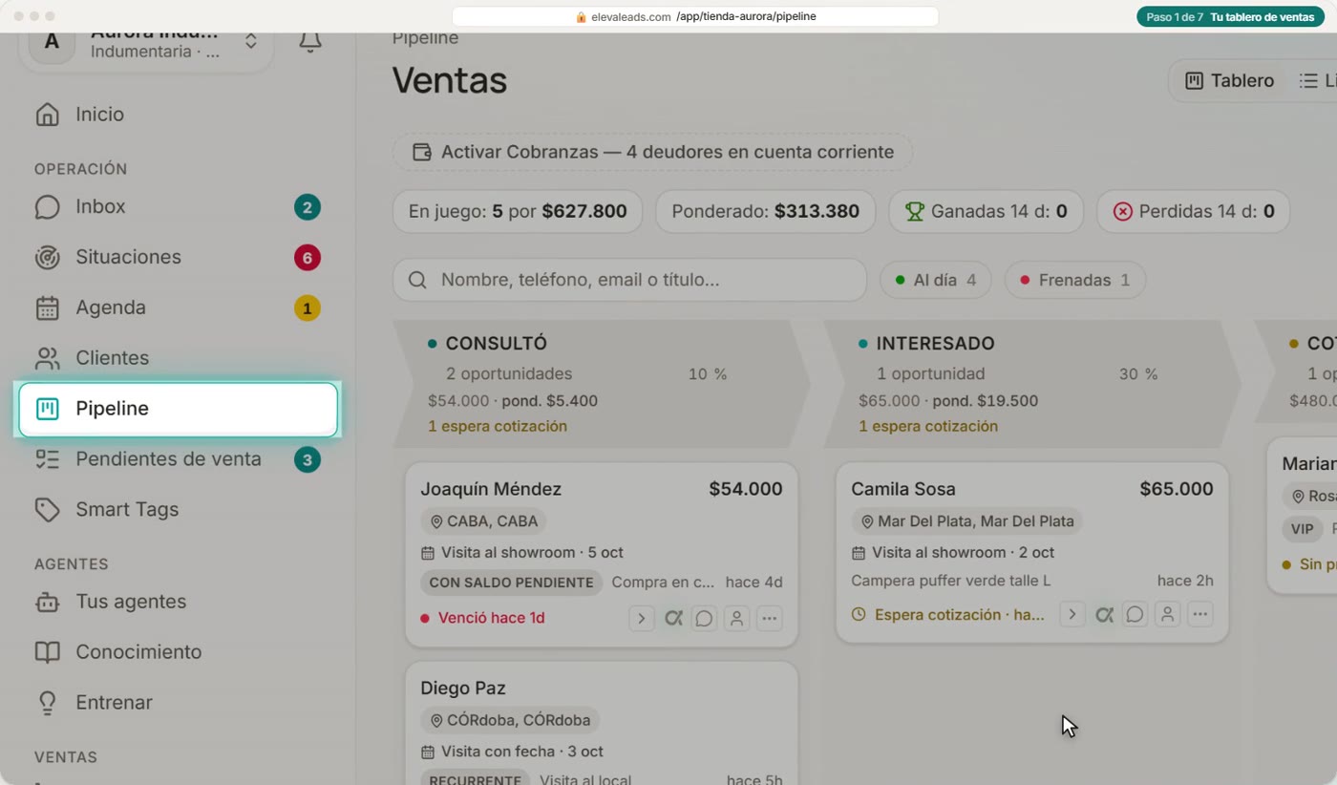The image size is (1337, 785).
Task: Click the search magnifier icon
Action: [417, 280]
